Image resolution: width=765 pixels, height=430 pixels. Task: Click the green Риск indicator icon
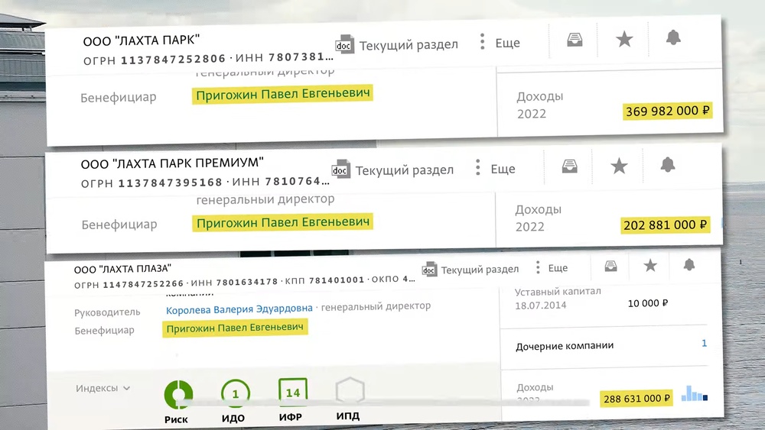point(178,394)
